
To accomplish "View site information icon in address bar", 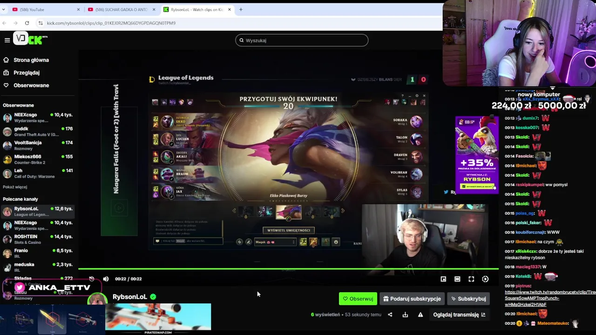I will 41,23.
